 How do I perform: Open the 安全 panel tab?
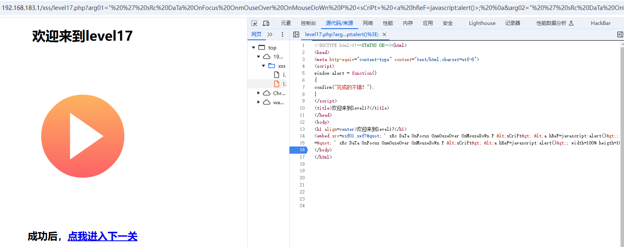448,23
